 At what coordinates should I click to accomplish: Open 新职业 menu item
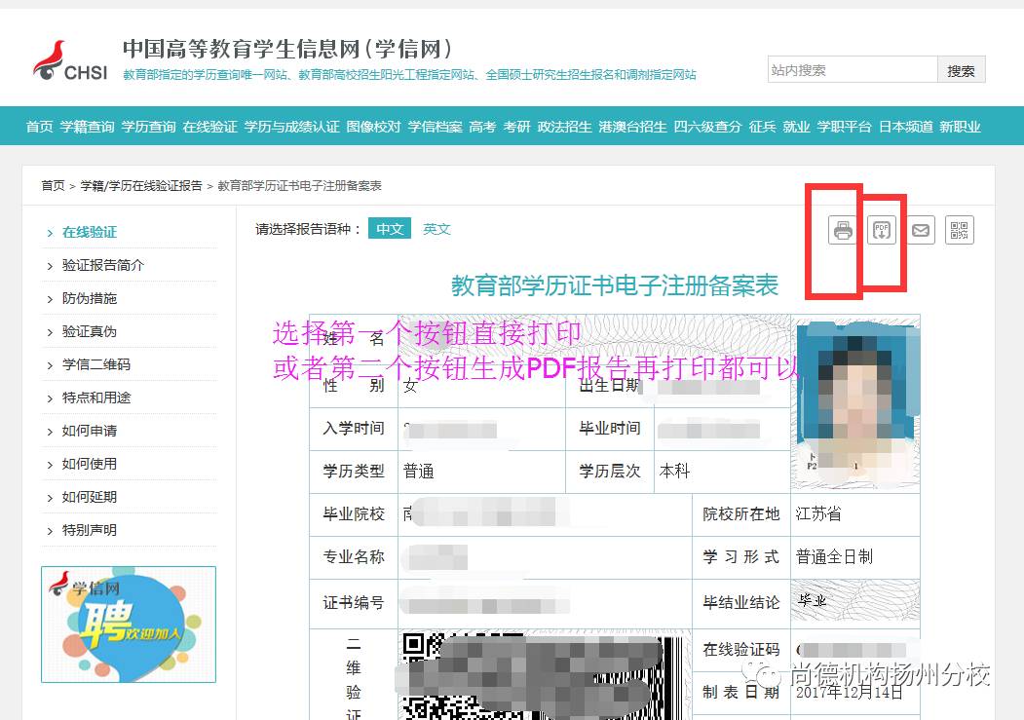[960, 127]
